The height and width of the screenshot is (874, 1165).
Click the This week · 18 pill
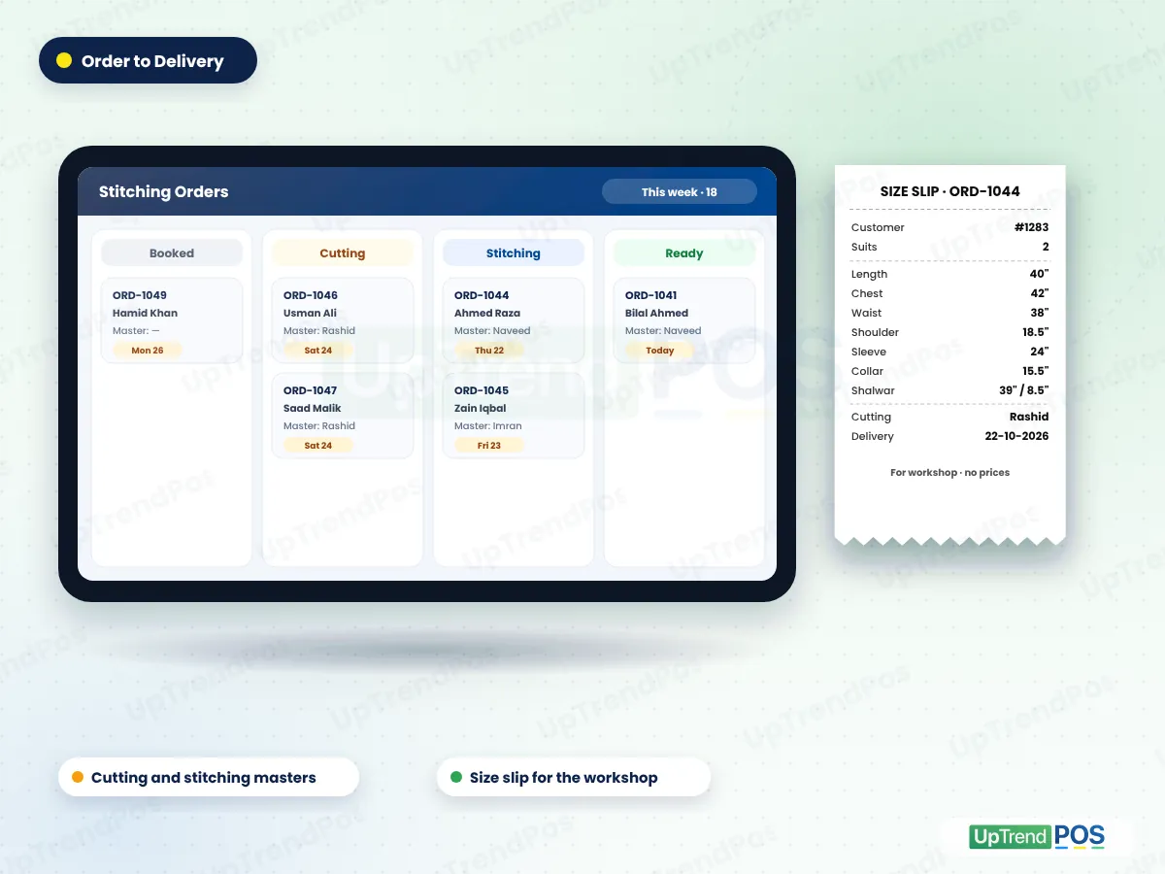point(680,191)
